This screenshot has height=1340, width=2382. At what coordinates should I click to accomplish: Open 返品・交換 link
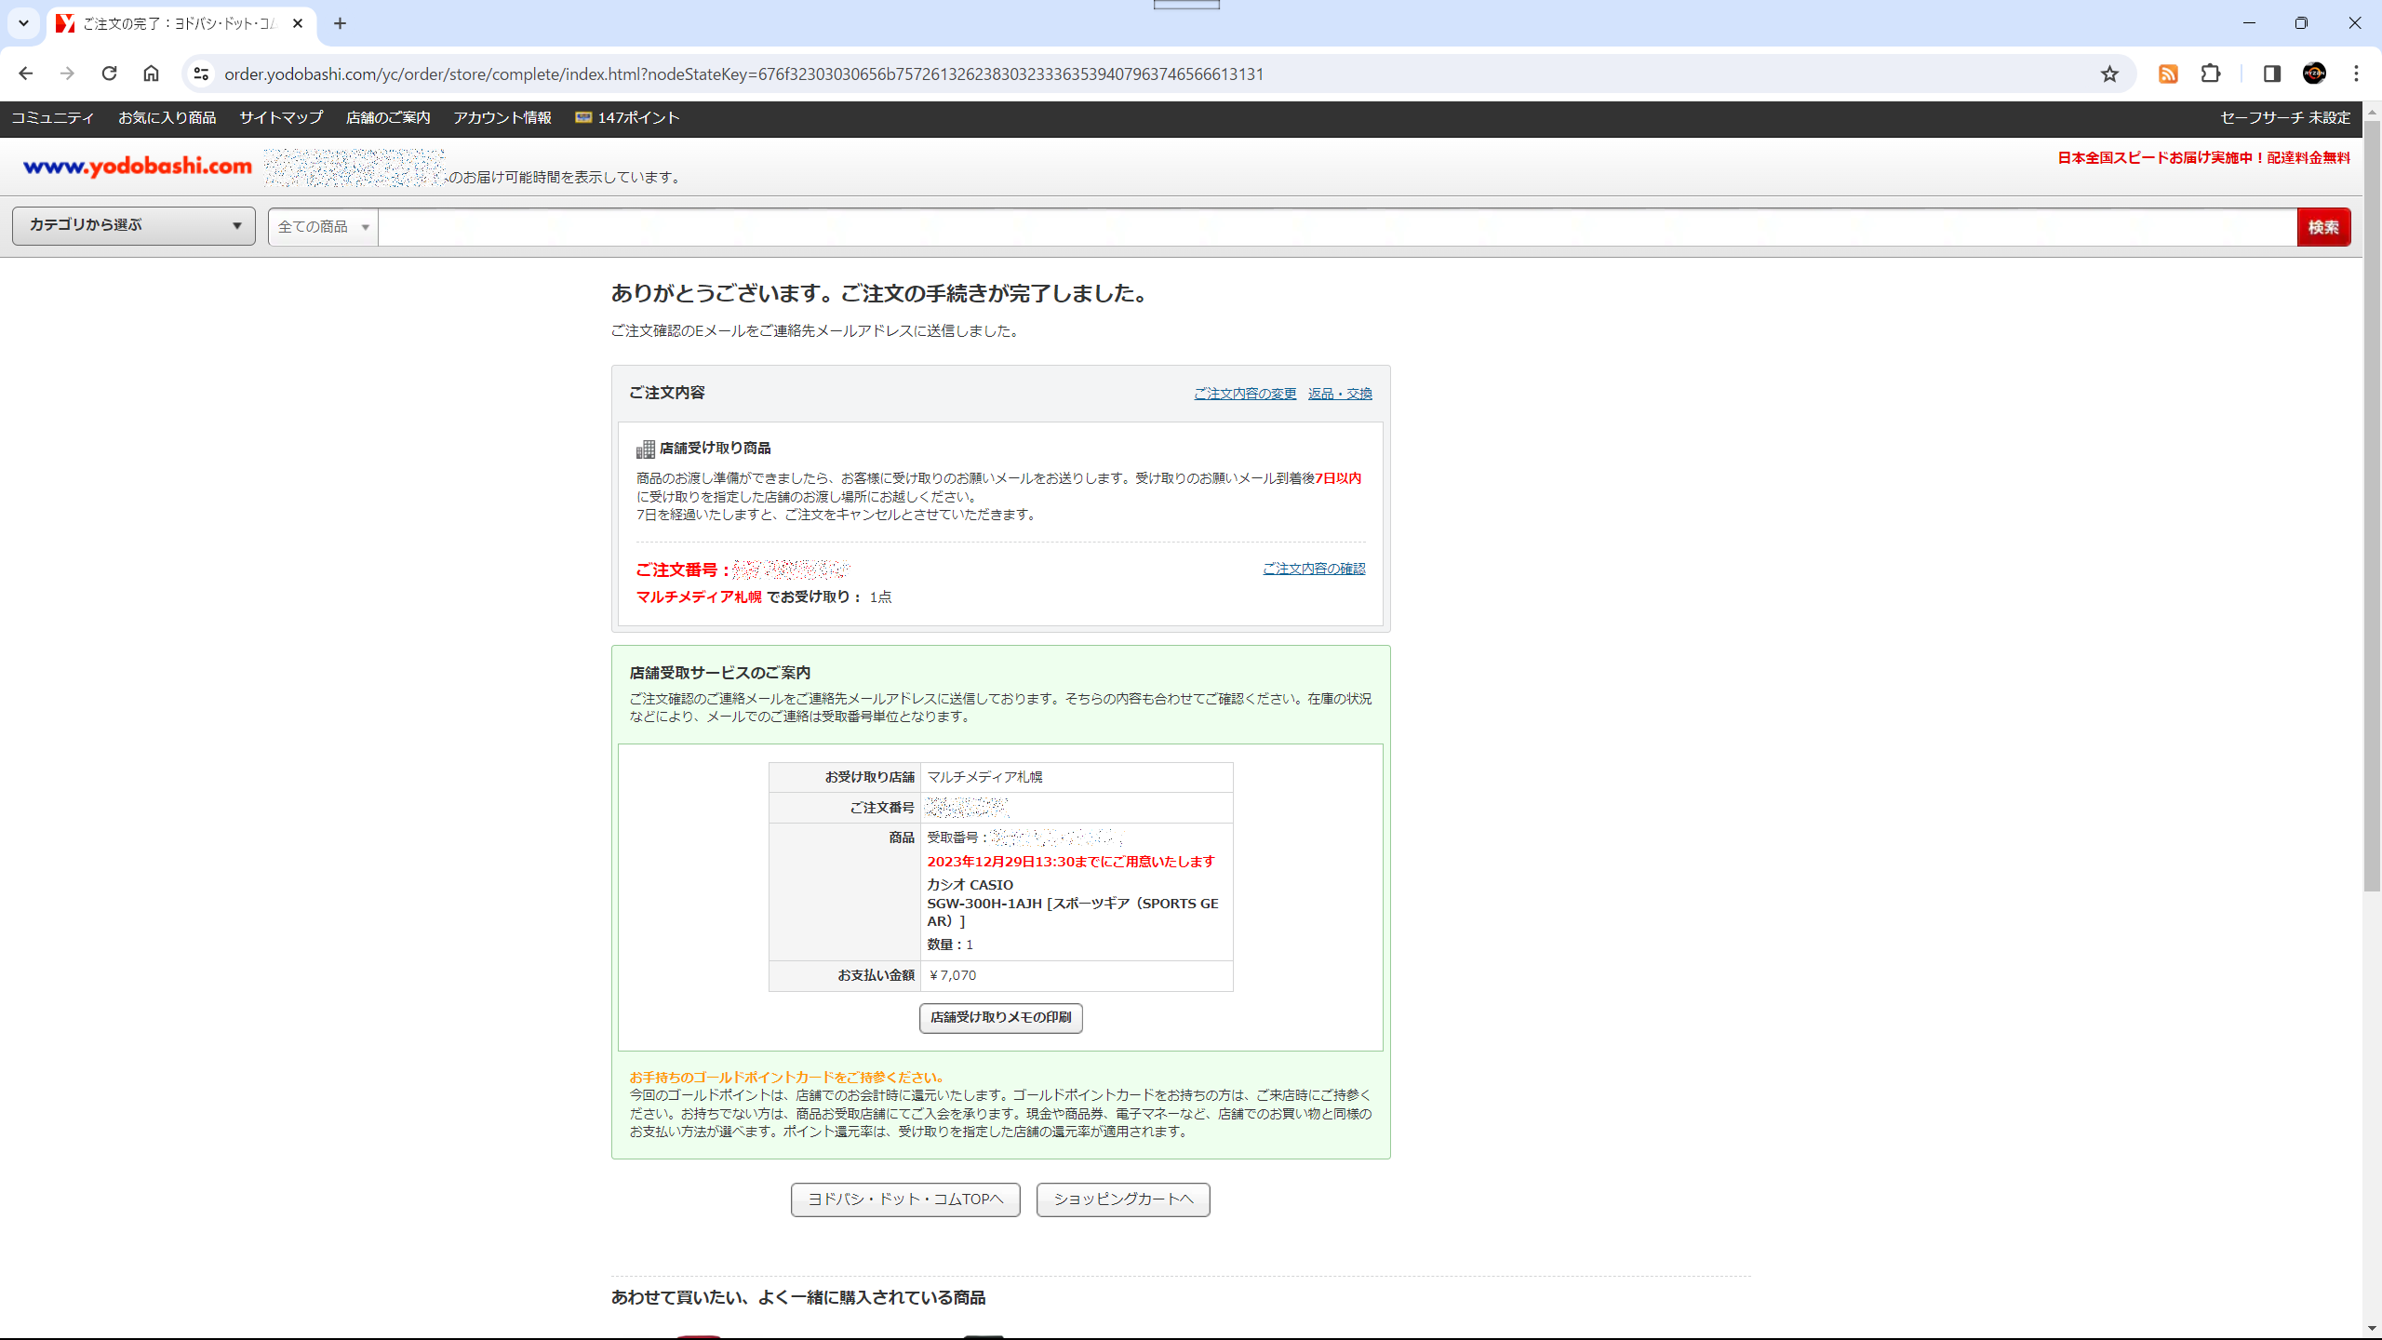point(1340,394)
